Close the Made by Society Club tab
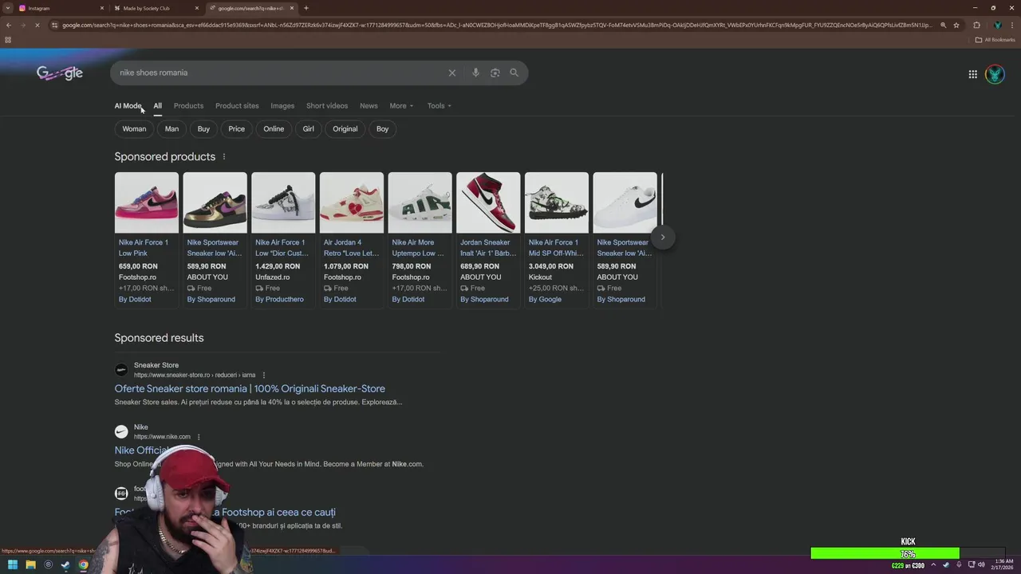Viewport: 1021px width, 574px height. point(197,8)
